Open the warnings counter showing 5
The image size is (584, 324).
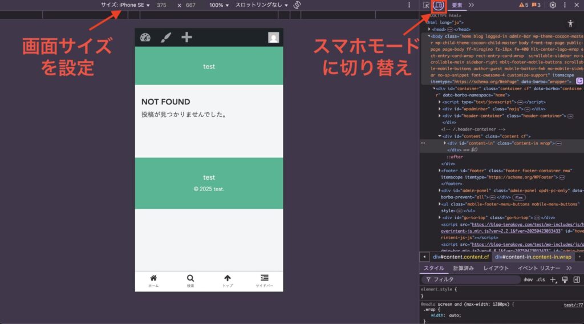tap(524, 5)
